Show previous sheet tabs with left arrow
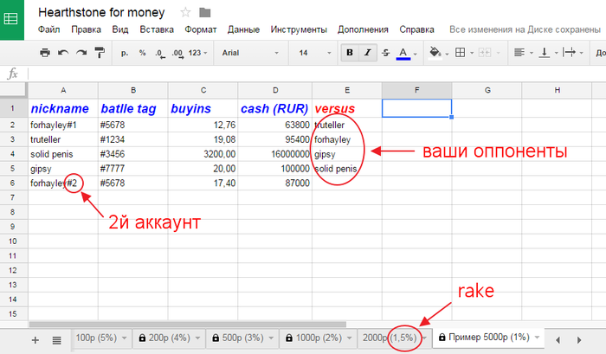The image size is (606, 354). 558,340
